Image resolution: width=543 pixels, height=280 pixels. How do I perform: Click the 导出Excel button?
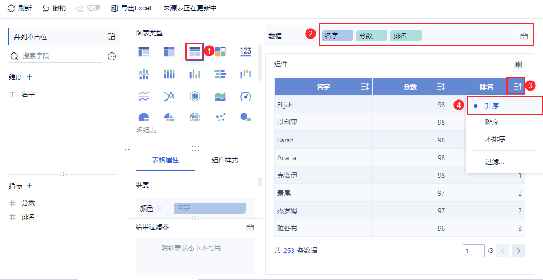pos(131,8)
